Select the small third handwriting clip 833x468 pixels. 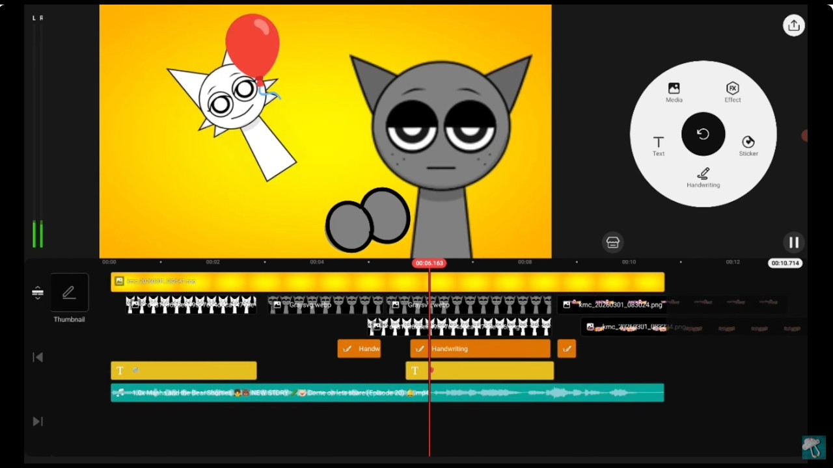[566, 349]
